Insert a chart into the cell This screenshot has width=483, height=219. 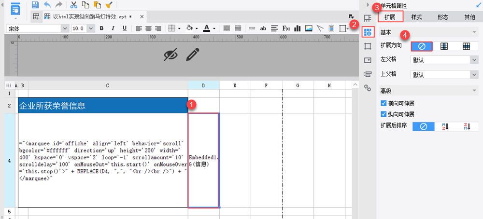click(297, 28)
